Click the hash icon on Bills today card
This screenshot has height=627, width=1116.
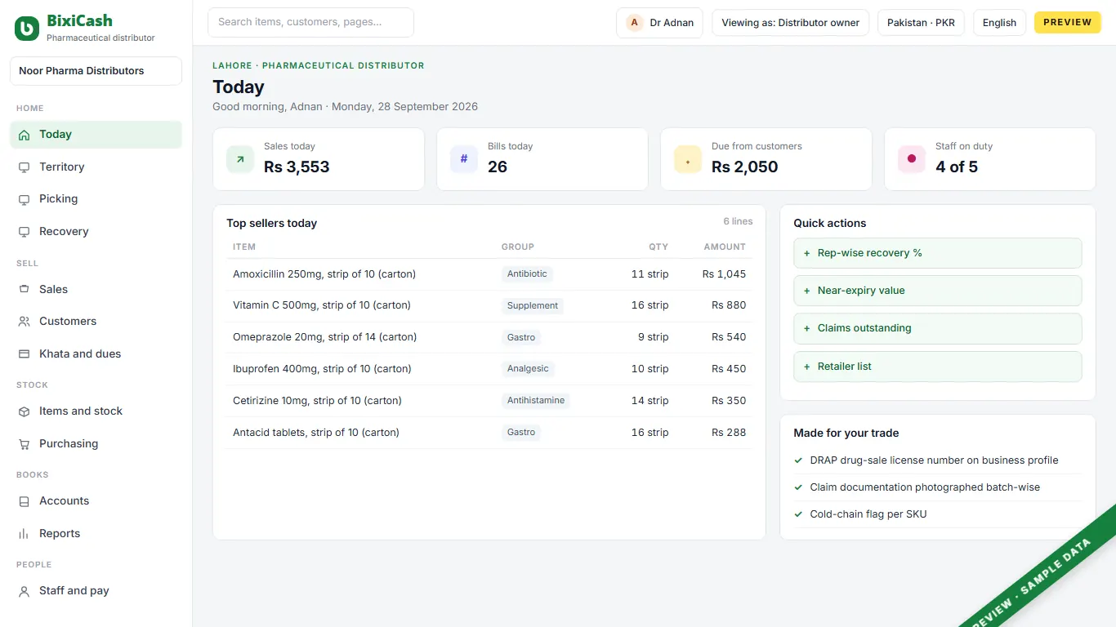464,159
